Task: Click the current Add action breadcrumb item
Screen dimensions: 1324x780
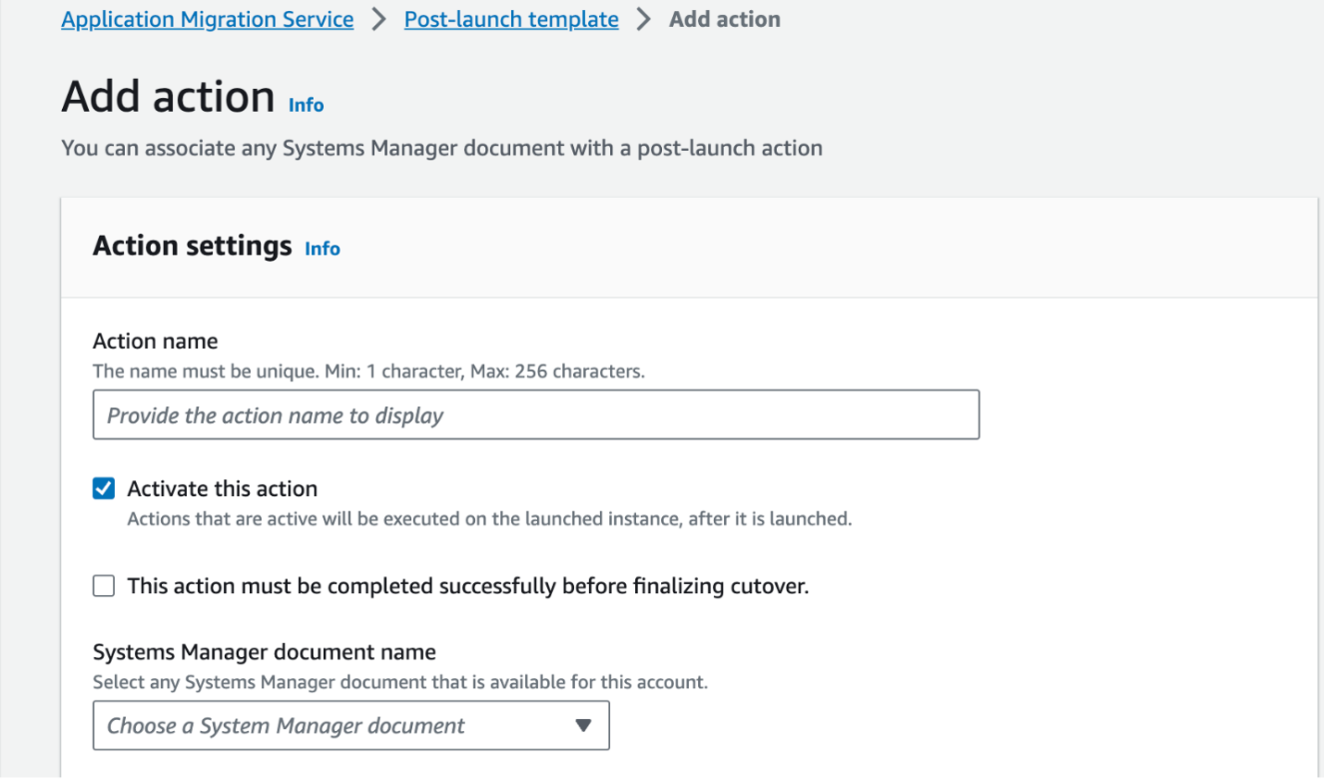Action: pyautogui.click(x=724, y=19)
